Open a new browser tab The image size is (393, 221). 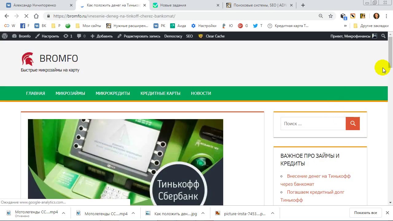303,5
